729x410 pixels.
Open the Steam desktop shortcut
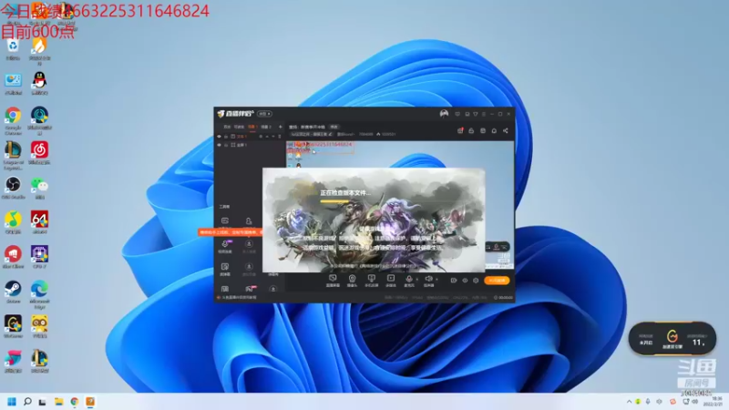pos(13,292)
